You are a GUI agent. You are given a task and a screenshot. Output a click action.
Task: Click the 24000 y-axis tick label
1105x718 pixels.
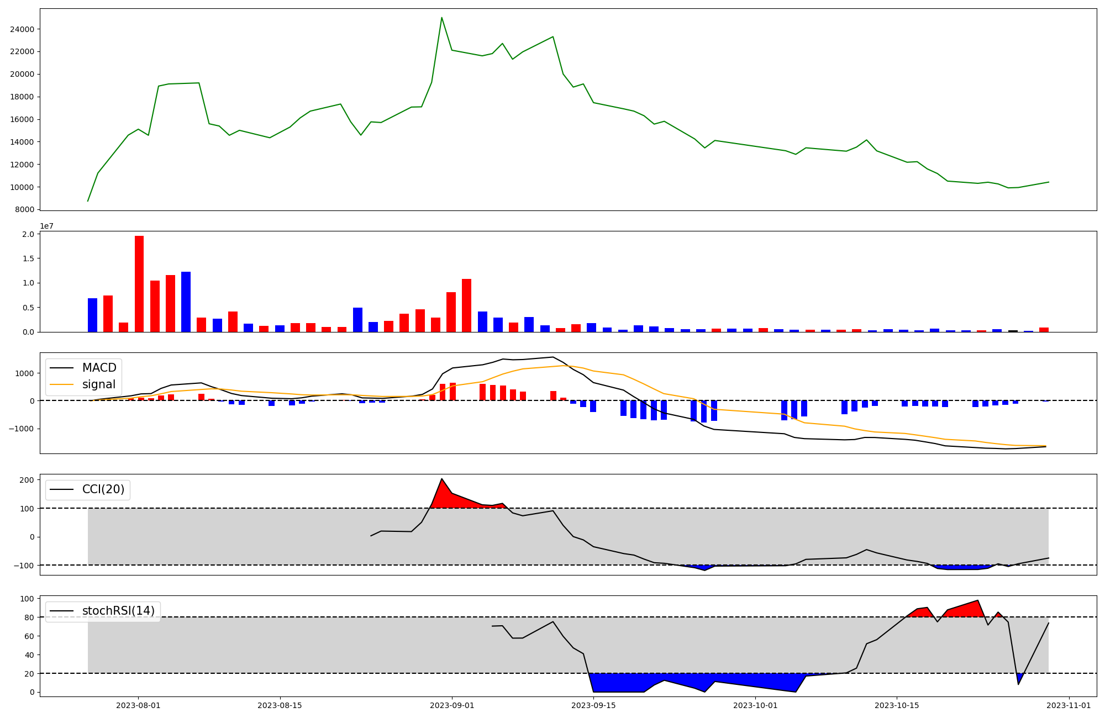tap(22, 29)
